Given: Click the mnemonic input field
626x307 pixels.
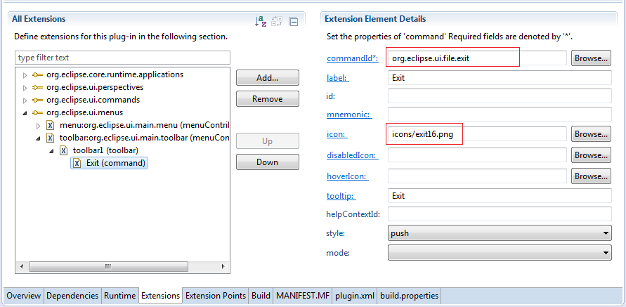Looking at the screenshot, I should point(500,115).
